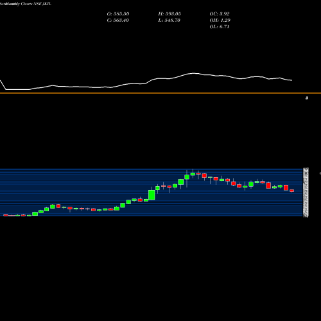Click the price scale labels beside candlestick panel
Viewport: 321px width, 321px height.
(x=306, y=193)
